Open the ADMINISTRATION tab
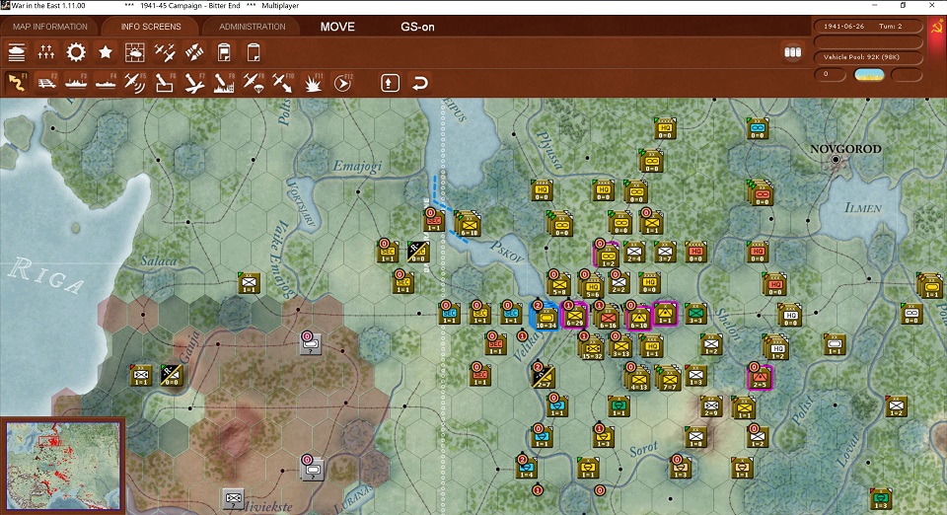This screenshot has height=515, width=947. coord(252,27)
